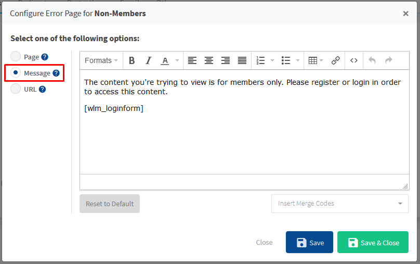Screen dimensions: 420x264
Task: Select the Page radio option
Action: [x=16, y=57]
